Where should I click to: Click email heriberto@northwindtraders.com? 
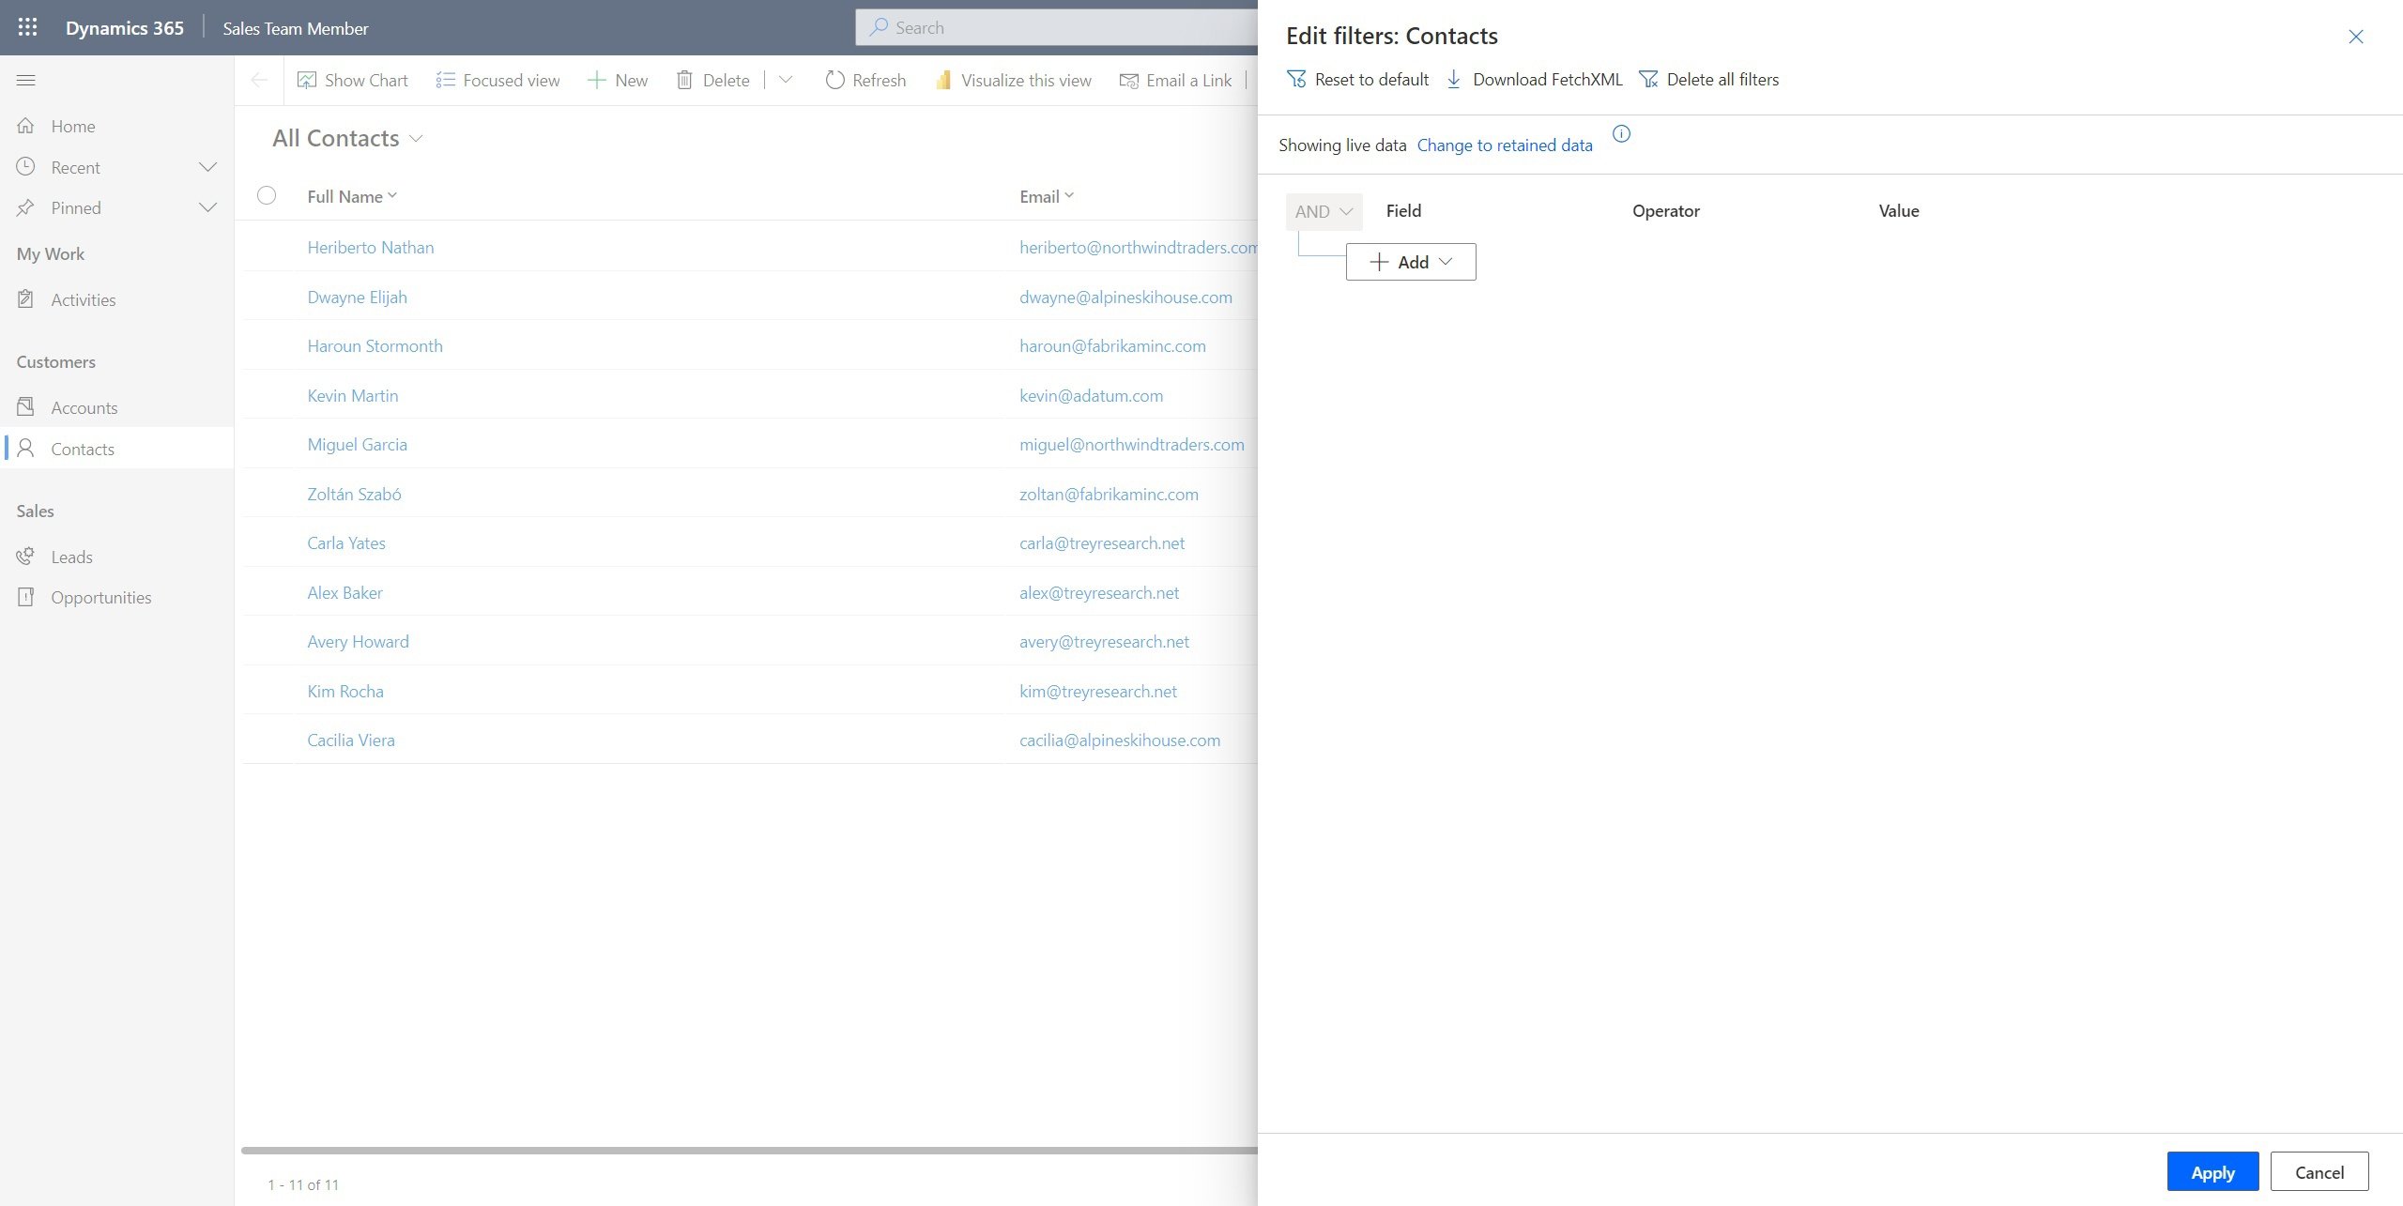click(1139, 248)
